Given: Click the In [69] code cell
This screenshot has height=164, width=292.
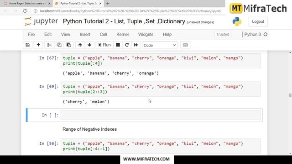Looking at the screenshot, I should click(x=161, y=89).
